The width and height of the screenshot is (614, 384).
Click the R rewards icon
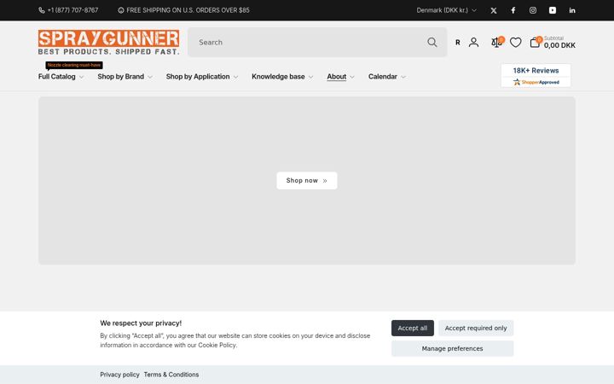[457, 43]
